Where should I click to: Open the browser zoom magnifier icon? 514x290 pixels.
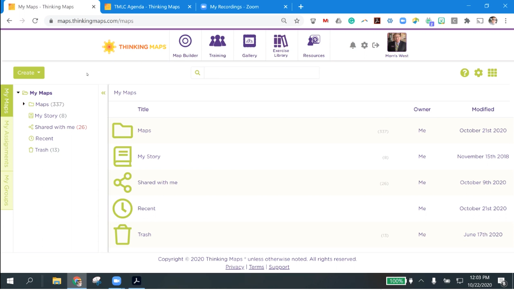pyautogui.click(x=284, y=21)
